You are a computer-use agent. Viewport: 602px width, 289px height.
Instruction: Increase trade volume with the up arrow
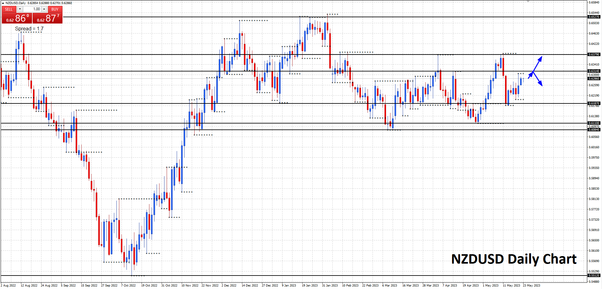click(44, 9)
